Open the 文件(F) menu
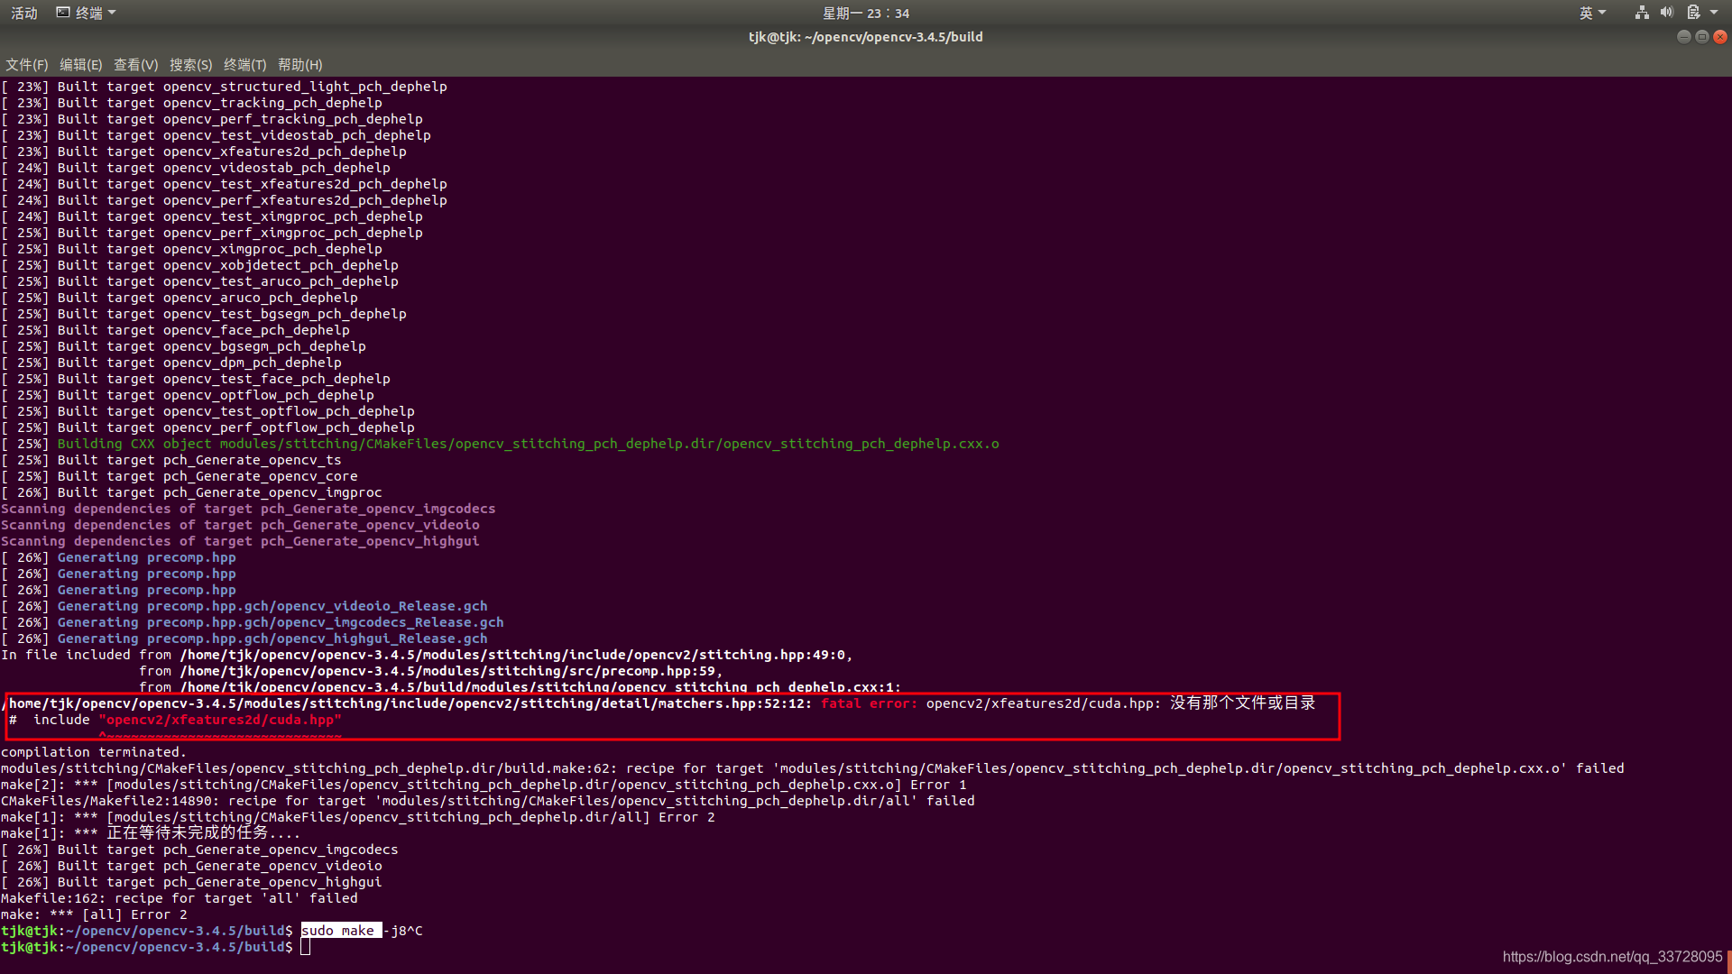The image size is (1732, 974). [26, 65]
